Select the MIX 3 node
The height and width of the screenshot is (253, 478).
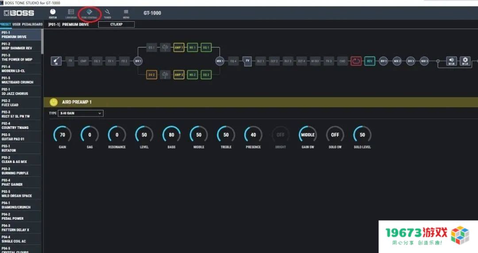click(424, 61)
